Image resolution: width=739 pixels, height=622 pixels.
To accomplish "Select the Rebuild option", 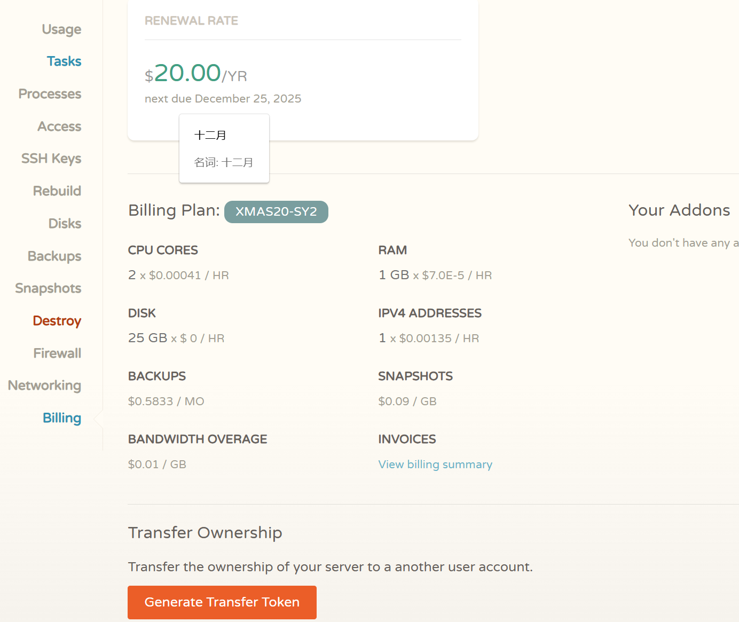I will (57, 191).
